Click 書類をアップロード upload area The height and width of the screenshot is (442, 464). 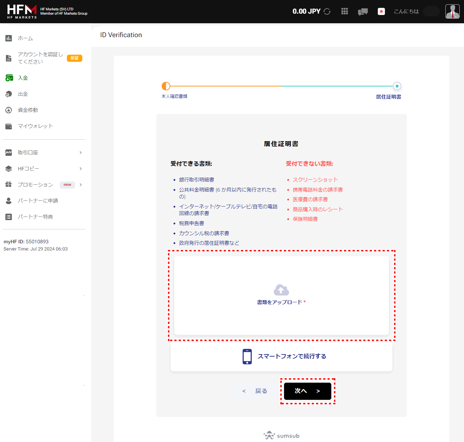282,296
